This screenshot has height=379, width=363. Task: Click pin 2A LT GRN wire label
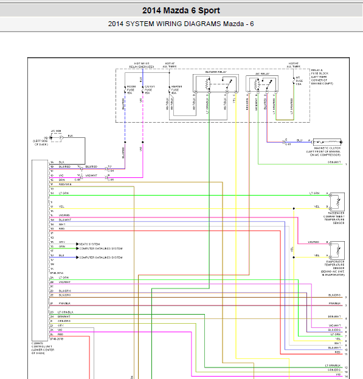click(x=64, y=278)
